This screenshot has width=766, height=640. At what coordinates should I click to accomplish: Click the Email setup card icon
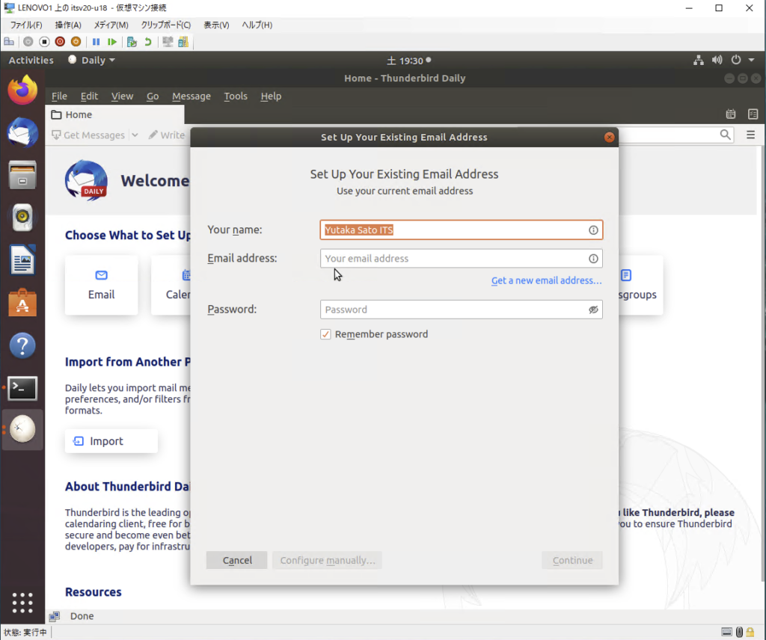coord(101,276)
